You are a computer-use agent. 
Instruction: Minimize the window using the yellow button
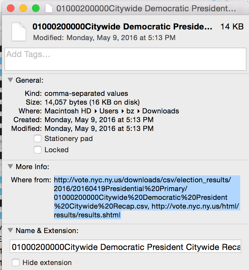[23, 8]
